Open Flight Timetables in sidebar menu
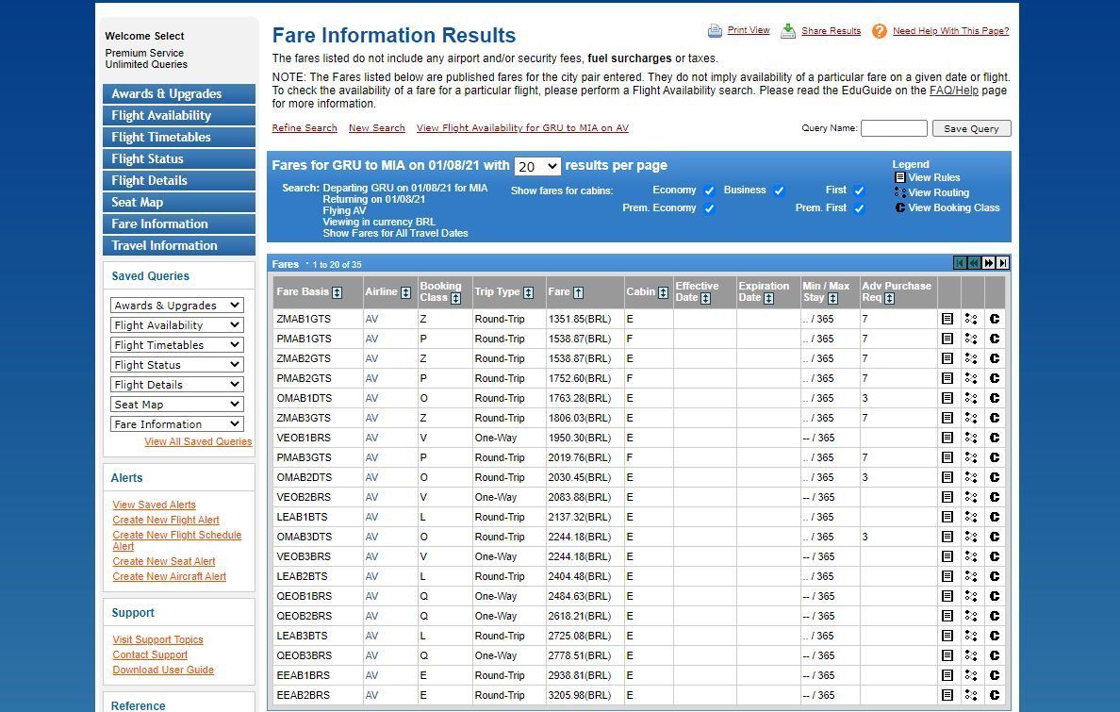This screenshot has width=1120, height=712. (178, 138)
